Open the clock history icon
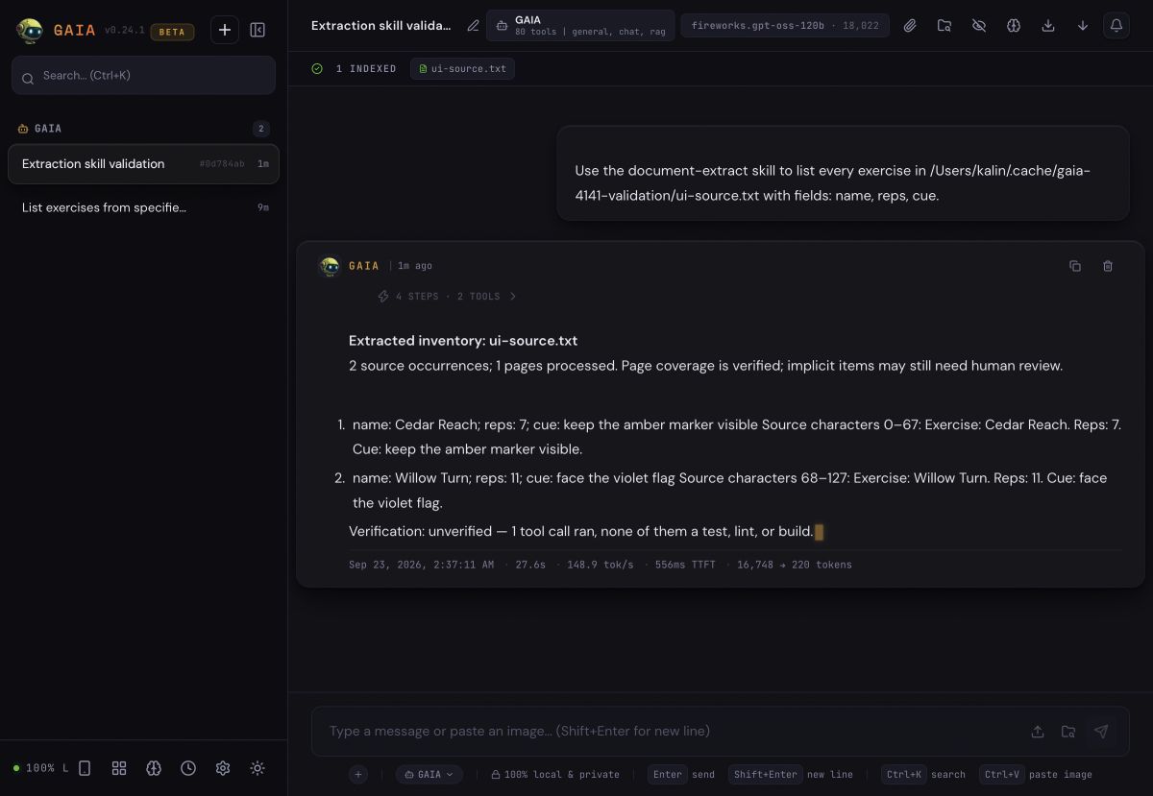The image size is (1153, 796). pos(188,768)
